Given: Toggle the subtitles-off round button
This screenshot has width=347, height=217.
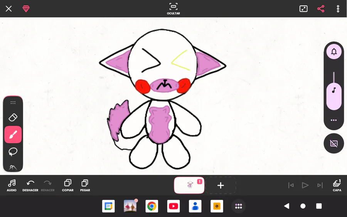Looking at the screenshot, I should click(x=334, y=143).
